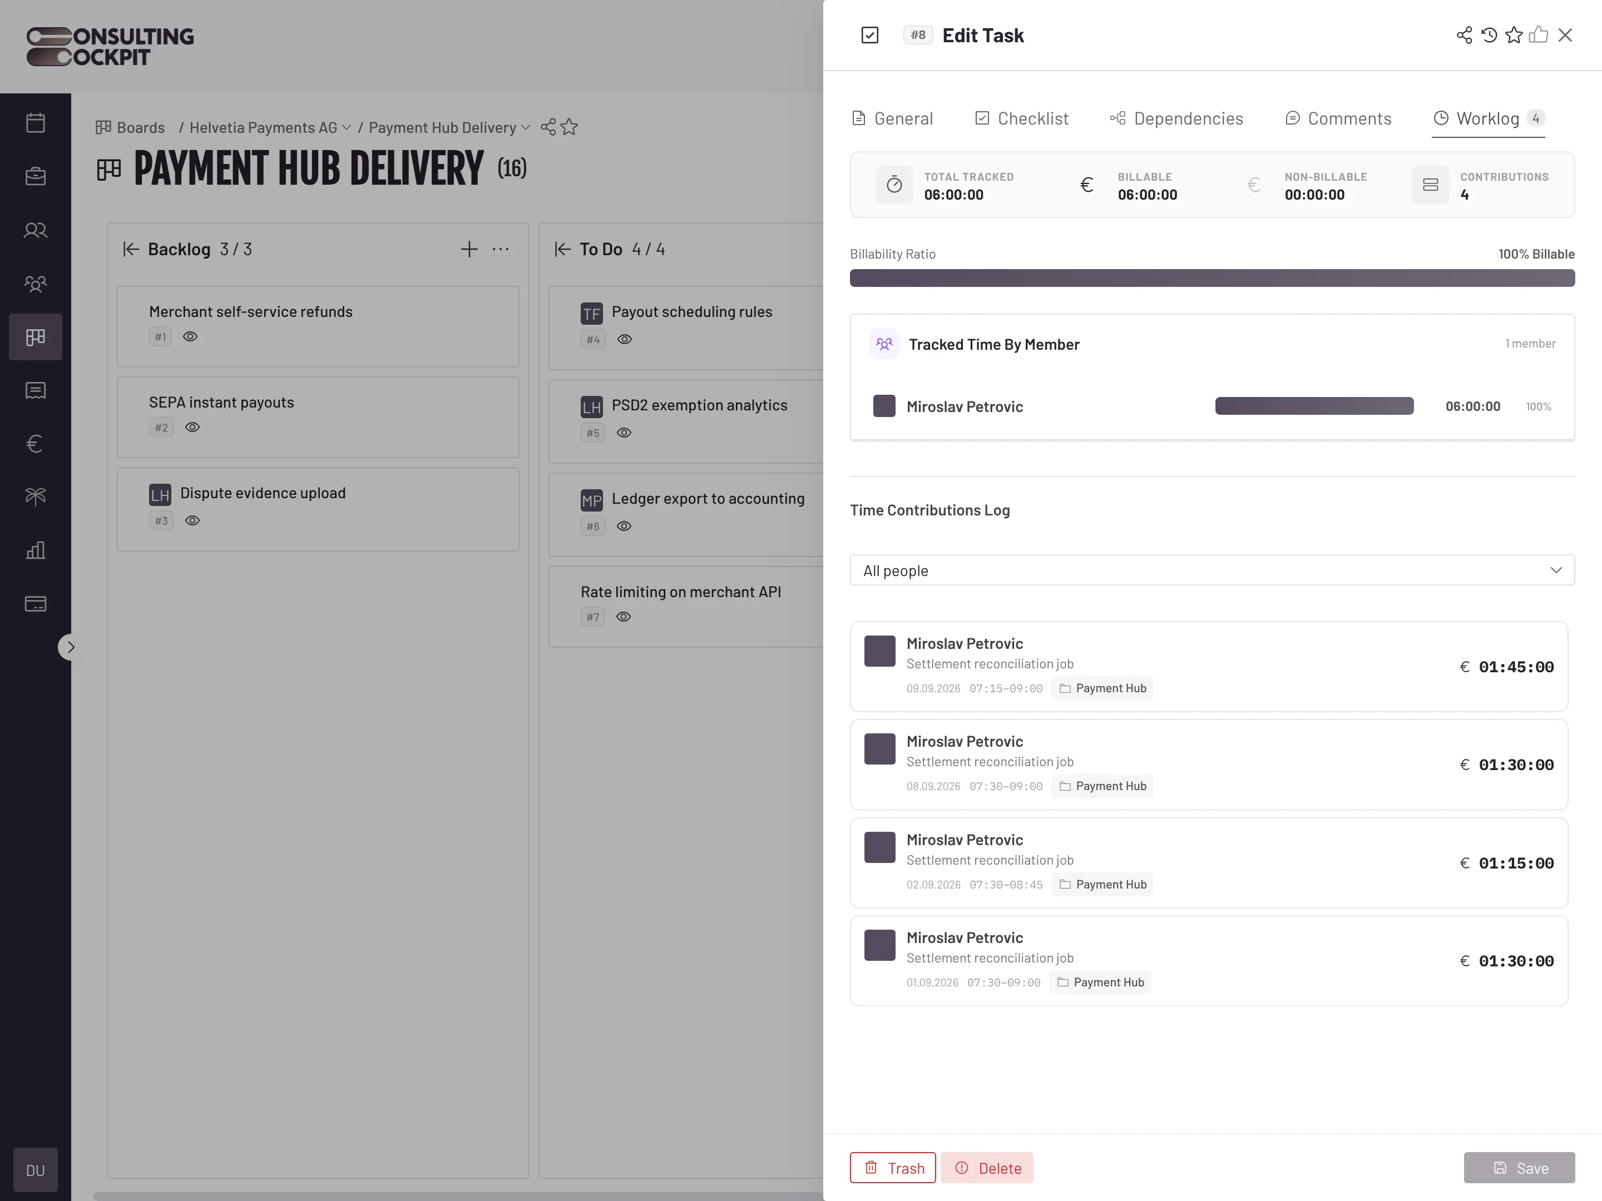
Task: Open the boards icon in sidebar
Action: tap(36, 338)
